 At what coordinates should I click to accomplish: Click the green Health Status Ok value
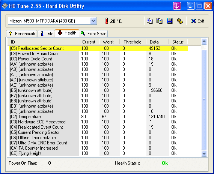point(165,163)
